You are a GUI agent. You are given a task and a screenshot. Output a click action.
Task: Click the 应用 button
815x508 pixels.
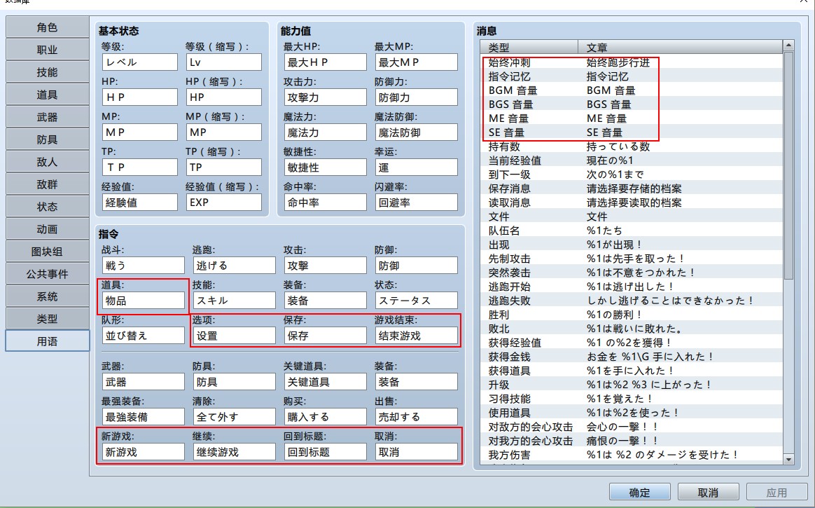coord(776,492)
